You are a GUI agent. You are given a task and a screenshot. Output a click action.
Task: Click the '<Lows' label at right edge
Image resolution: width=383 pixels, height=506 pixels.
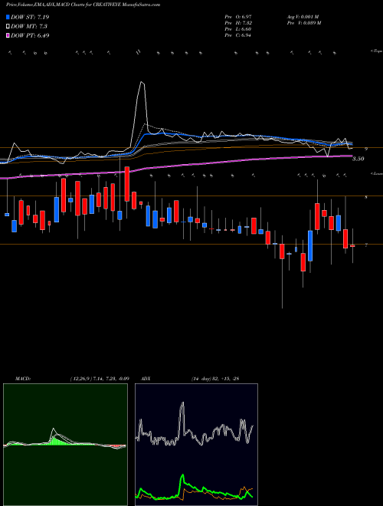(x=376, y=173)
